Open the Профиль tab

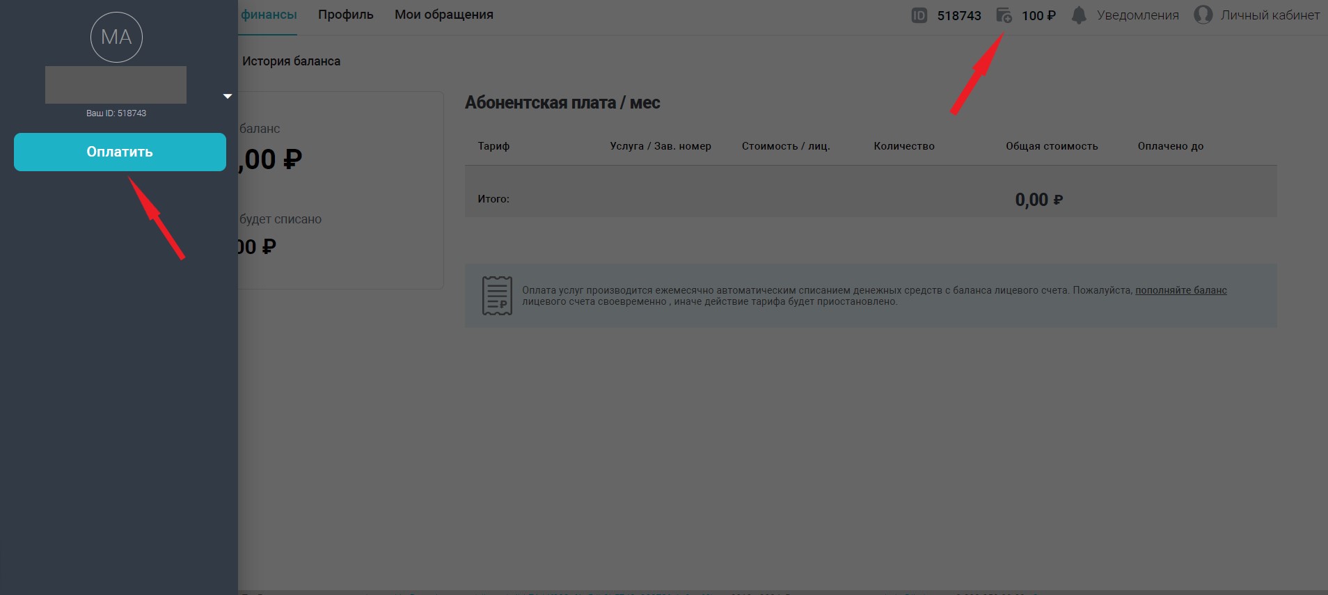[346, 15]
